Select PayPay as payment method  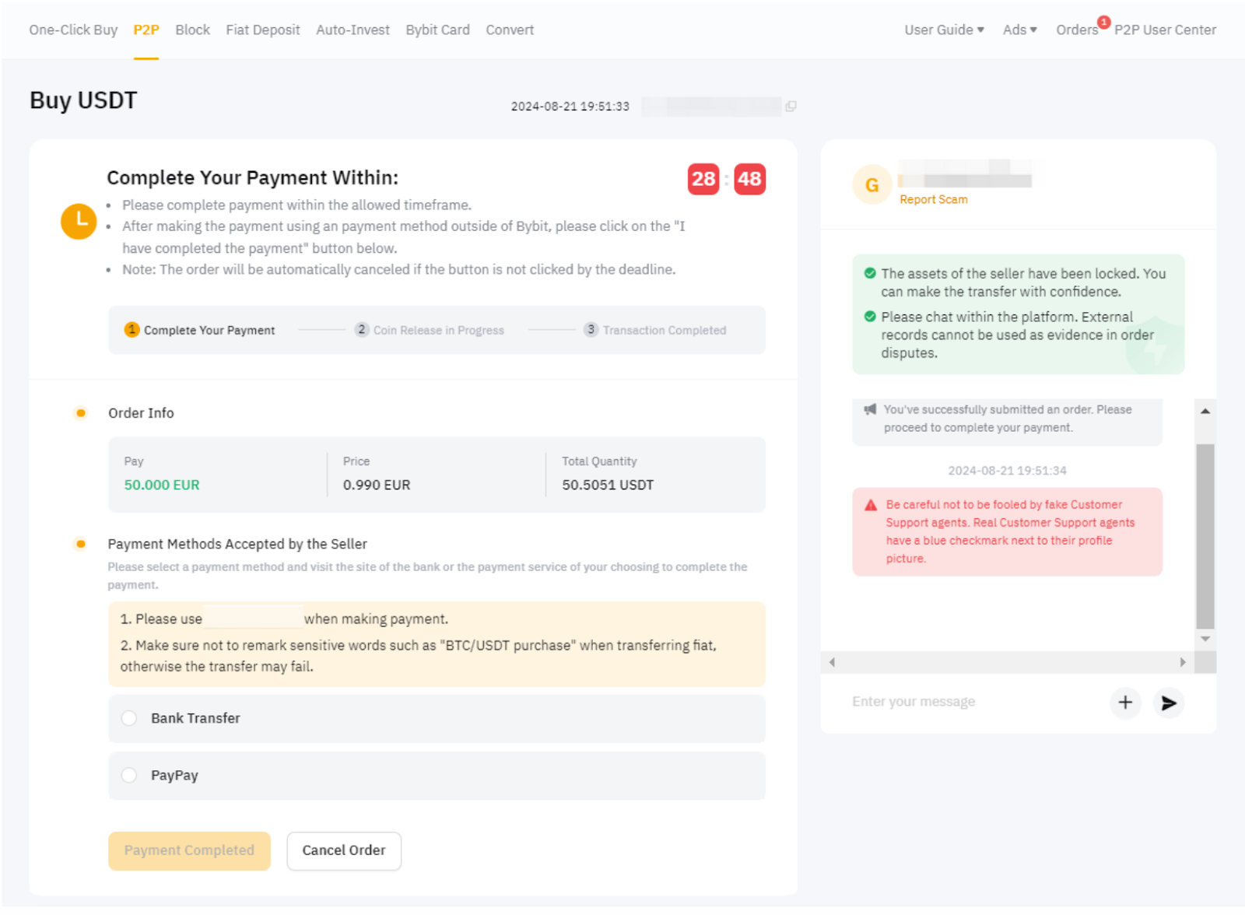(x=129, y=775)
